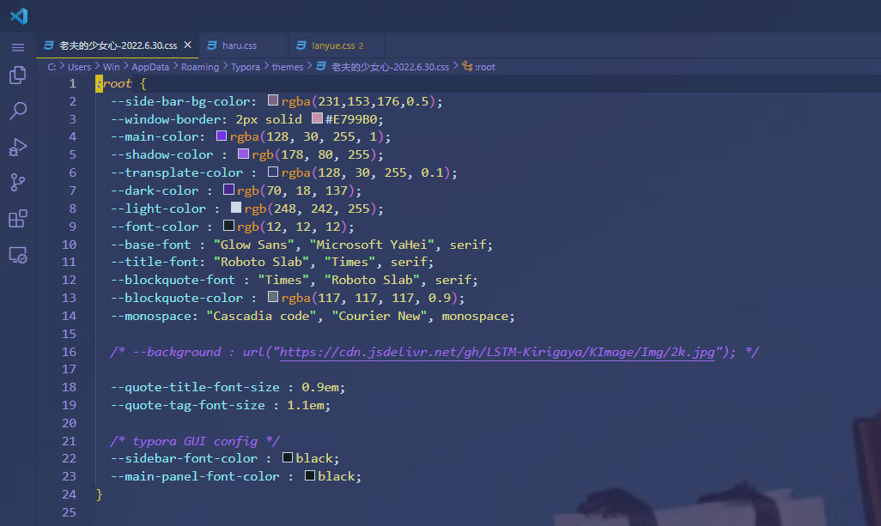Open the Source Control view

(x=18, y=183)
